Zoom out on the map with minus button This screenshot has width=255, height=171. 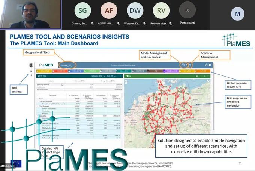[126, 83]
